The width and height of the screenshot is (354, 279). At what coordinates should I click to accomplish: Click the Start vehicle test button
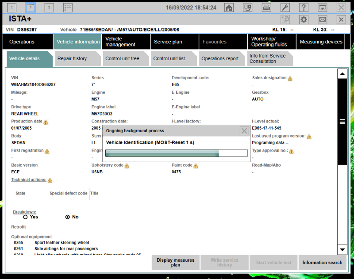(273, 263)
